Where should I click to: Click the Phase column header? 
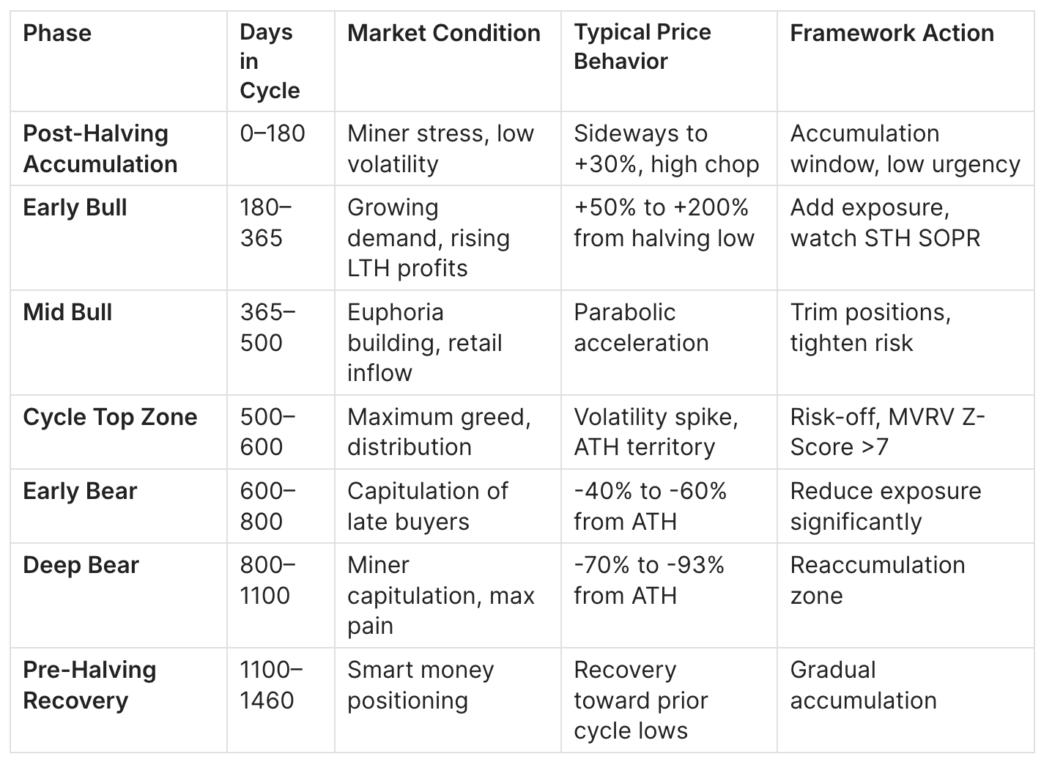pyautogui.click(x=57, y=33)
